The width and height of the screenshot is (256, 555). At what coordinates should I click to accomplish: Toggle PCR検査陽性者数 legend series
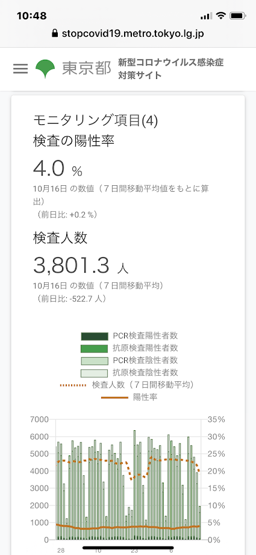[130, 335]
